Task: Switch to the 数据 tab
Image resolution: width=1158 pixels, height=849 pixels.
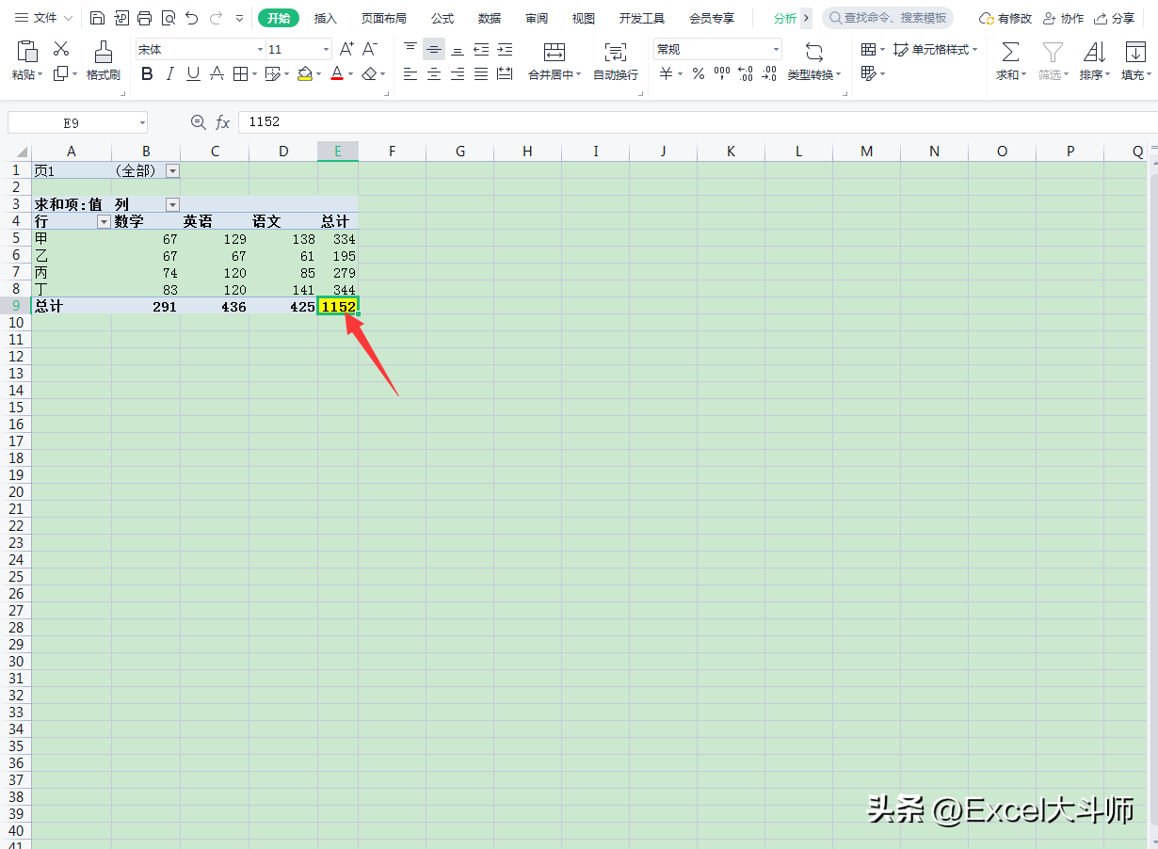Action: pos(490,18)
